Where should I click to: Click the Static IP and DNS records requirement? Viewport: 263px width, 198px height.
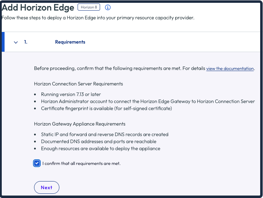pyautogui.click(x=105, y=134)
